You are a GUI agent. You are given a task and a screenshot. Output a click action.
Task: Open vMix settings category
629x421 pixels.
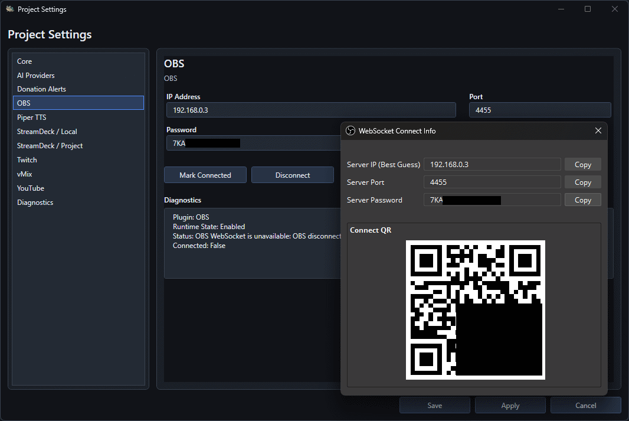click(78, 174)
